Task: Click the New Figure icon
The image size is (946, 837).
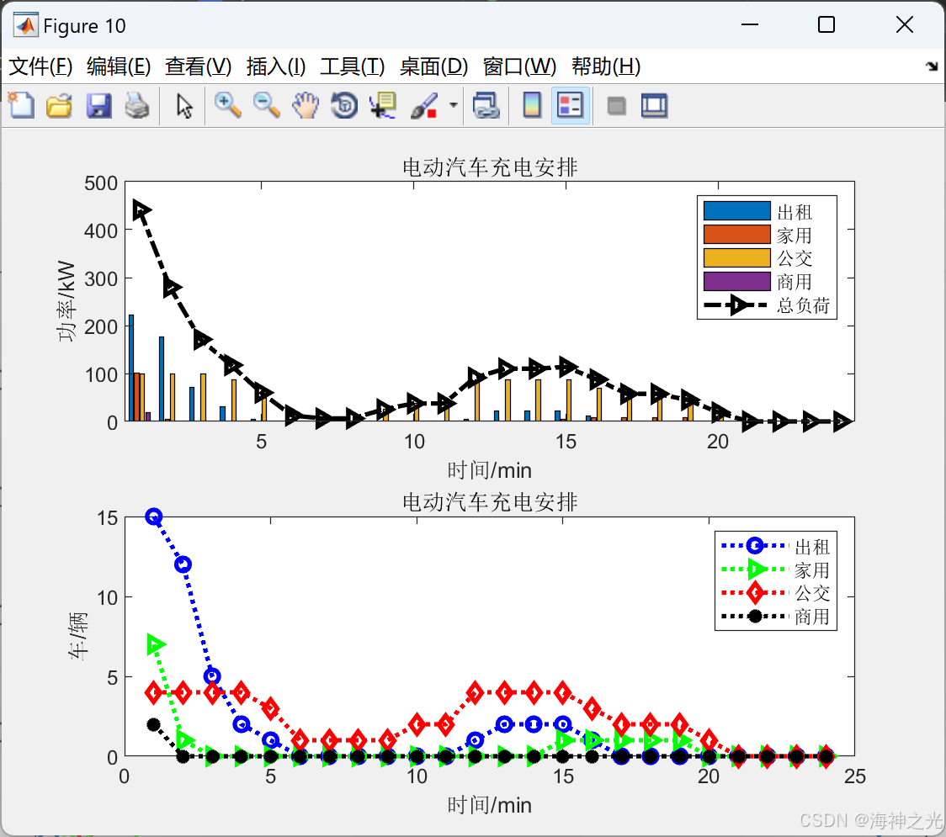Action: click(x=21, y=105)
